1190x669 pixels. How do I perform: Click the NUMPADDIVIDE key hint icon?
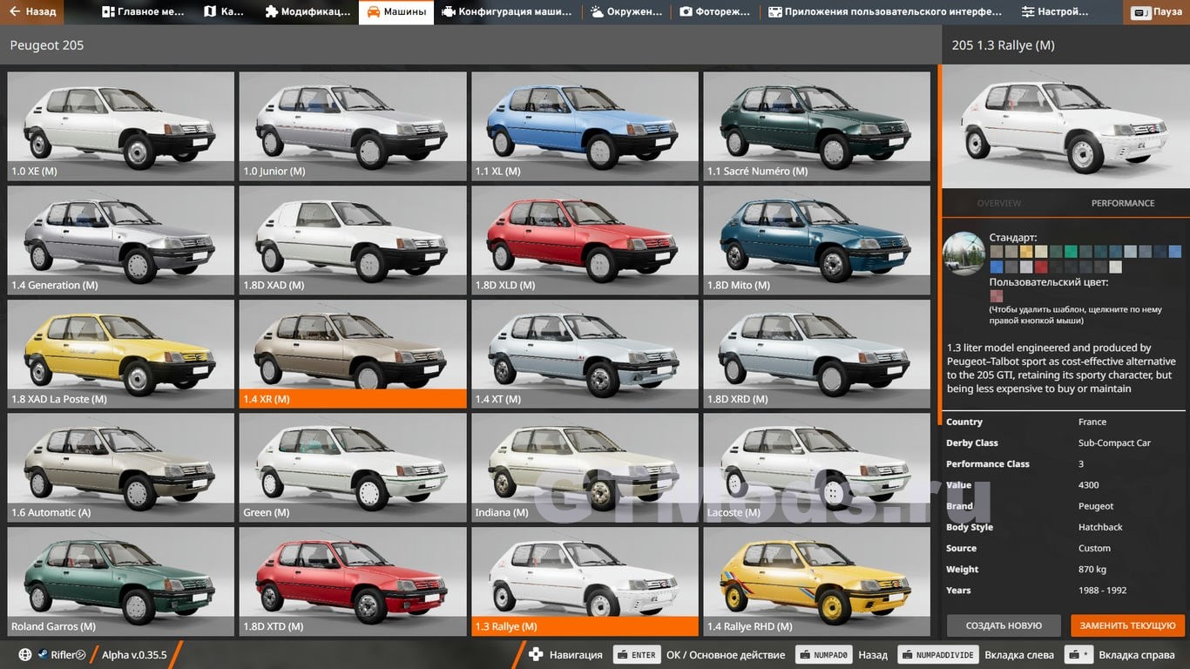[x=937, y=655]
